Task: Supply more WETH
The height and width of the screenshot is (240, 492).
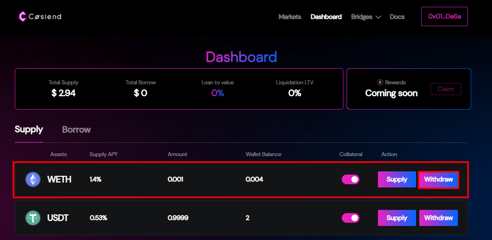Action: point(397,179)
